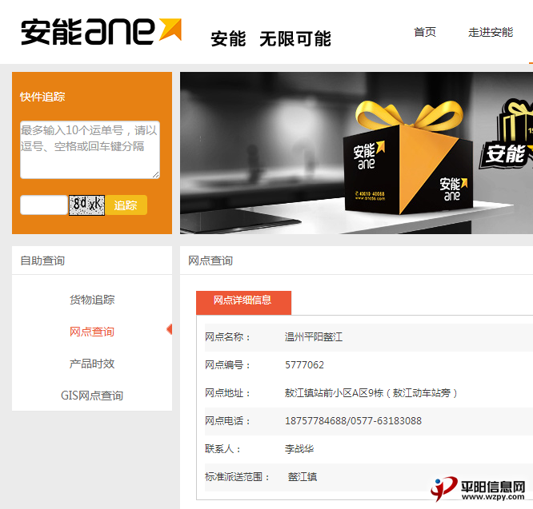Click the outlet name 温州平阳鳌江
This screenshot has width=533, height=509.
pos(314,337)
